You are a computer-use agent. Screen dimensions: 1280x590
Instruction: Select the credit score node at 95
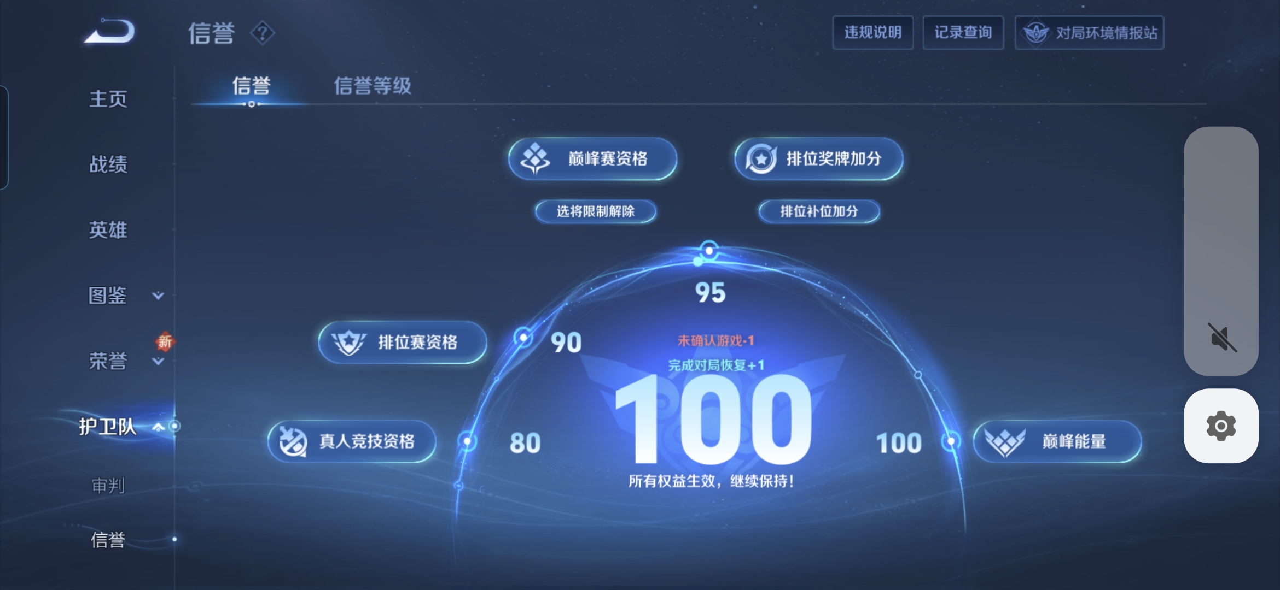coord(709,250)
